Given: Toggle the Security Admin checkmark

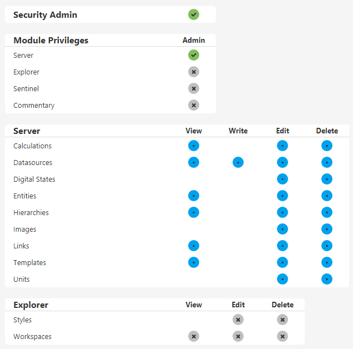Looking at the screenshot, I should [193, 15].
